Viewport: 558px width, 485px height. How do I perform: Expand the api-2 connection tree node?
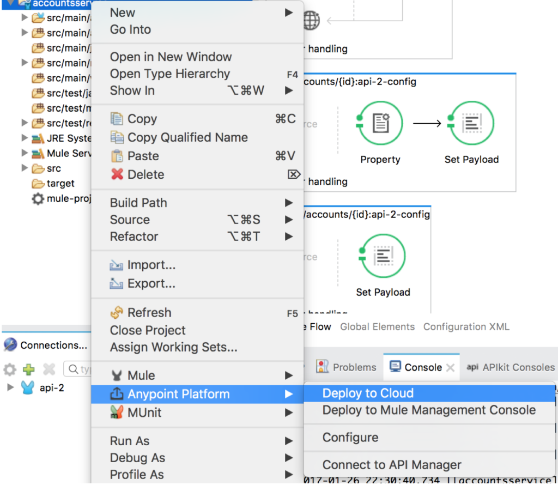click(x=10, y=387)
